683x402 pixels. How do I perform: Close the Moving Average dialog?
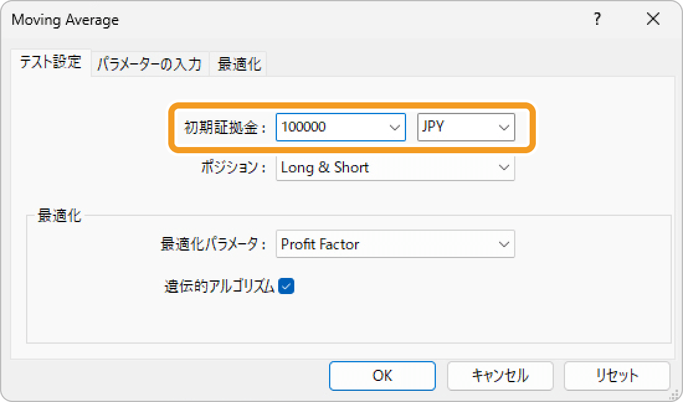[653, 19]
